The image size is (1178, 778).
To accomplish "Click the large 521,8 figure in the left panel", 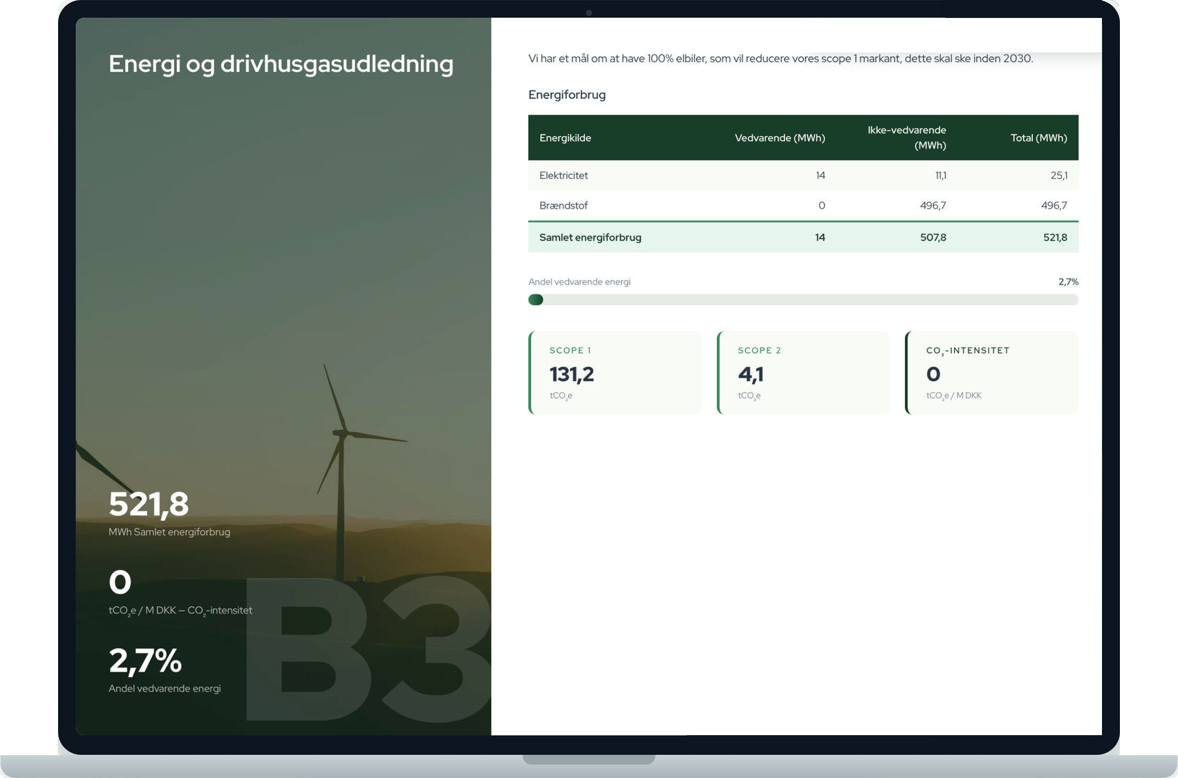I will (x=149, y=504).
